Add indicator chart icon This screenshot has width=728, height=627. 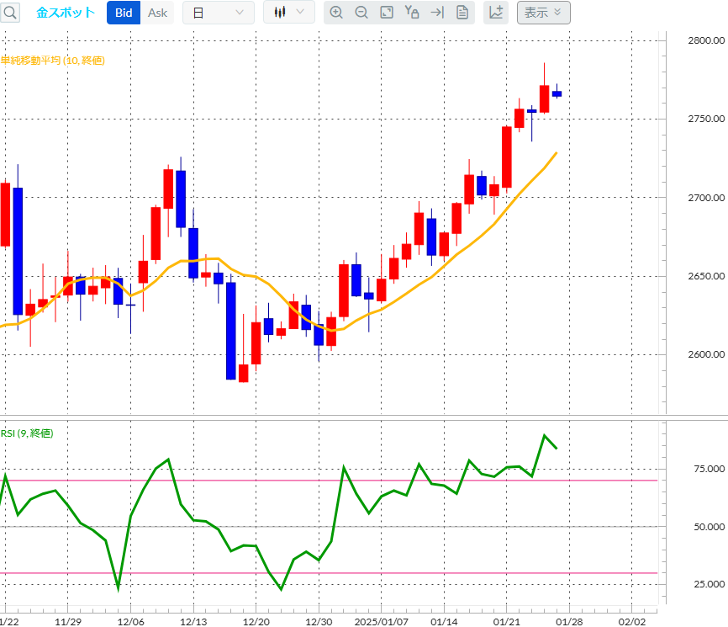click(496, 13)
